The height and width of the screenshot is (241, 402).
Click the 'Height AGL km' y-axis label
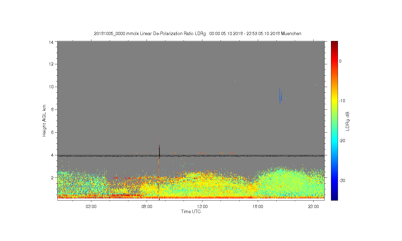coord(44,120)
